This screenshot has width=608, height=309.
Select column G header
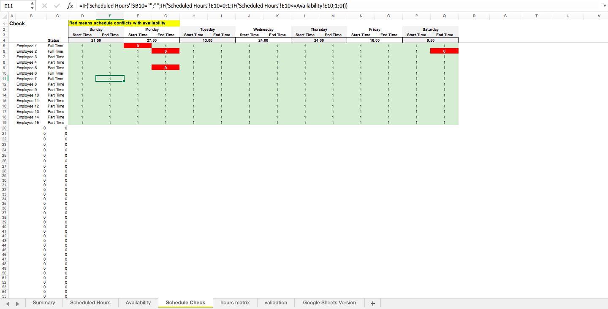[166, 16]
